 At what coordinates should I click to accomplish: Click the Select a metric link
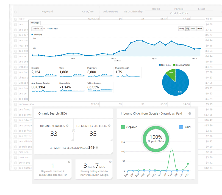53,29
